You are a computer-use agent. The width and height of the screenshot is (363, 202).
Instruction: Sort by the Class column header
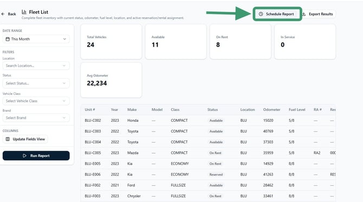(175, 110)
